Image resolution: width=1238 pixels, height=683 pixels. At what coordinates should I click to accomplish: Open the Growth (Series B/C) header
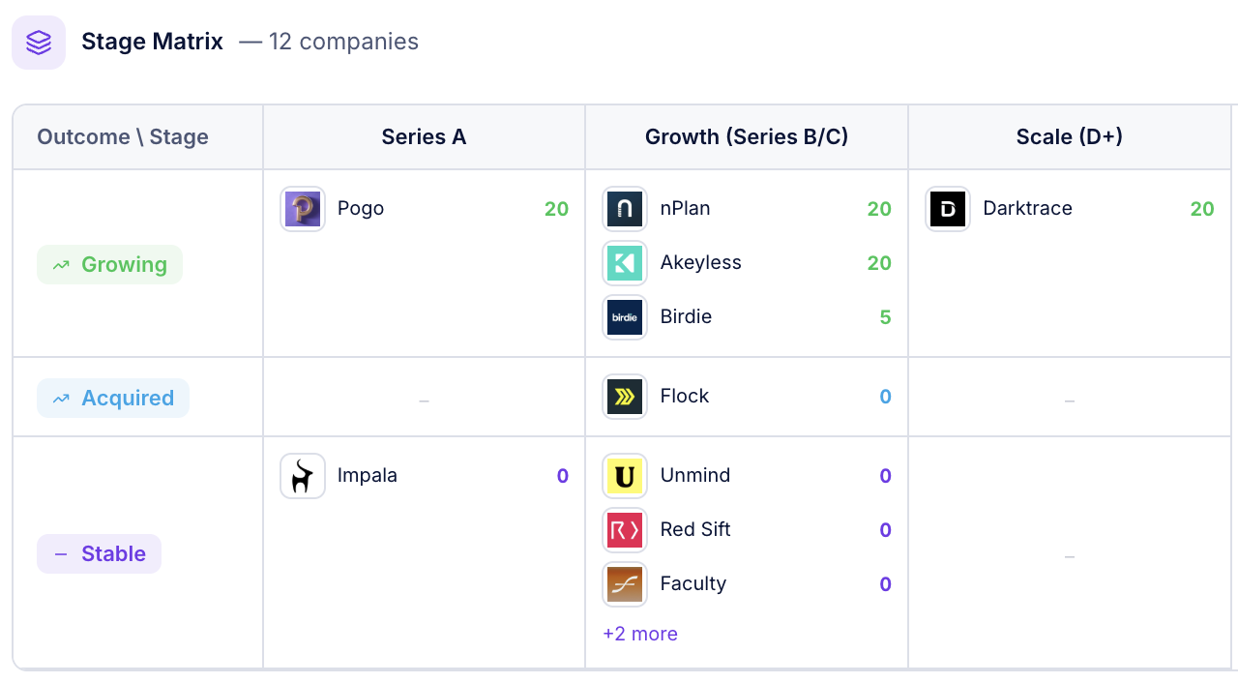click(x=746, y=136)
